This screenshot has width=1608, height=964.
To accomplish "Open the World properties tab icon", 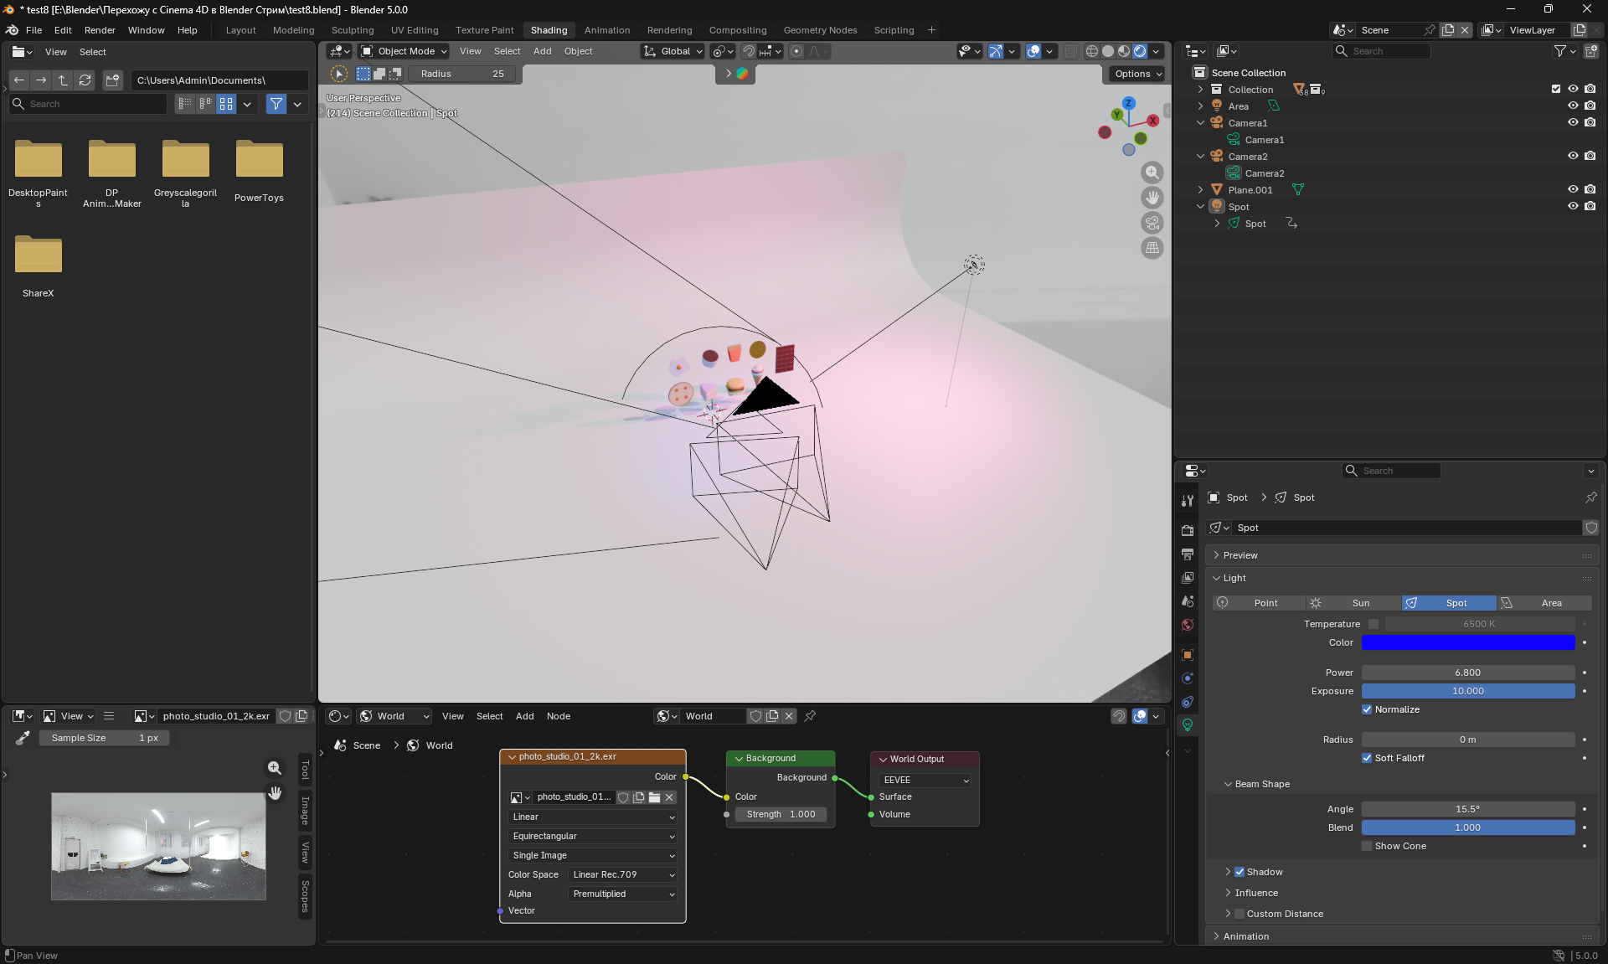I will (1187, 625).
